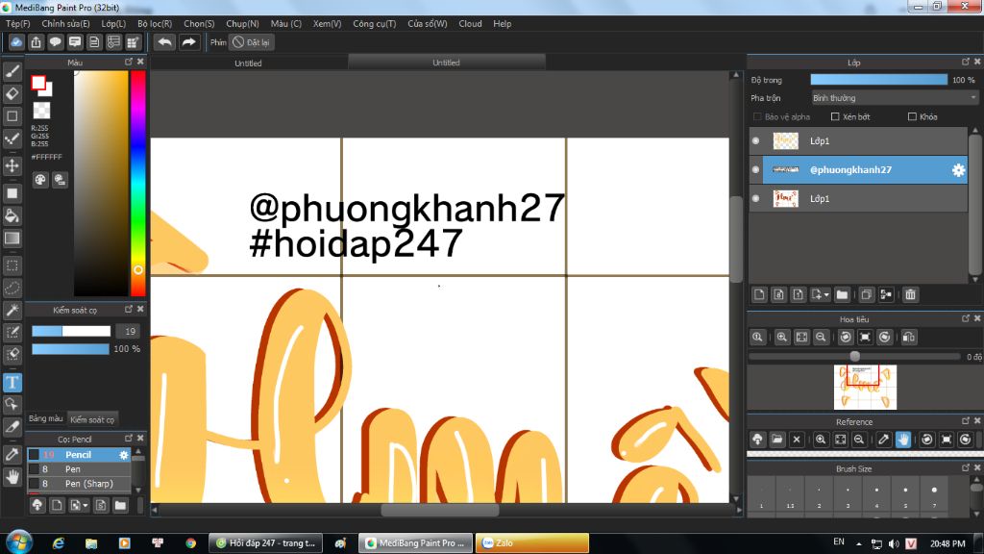Zoom in on the Hoa tiêu navigator
This screenshot has width=984, height=554.
point(782,338)
